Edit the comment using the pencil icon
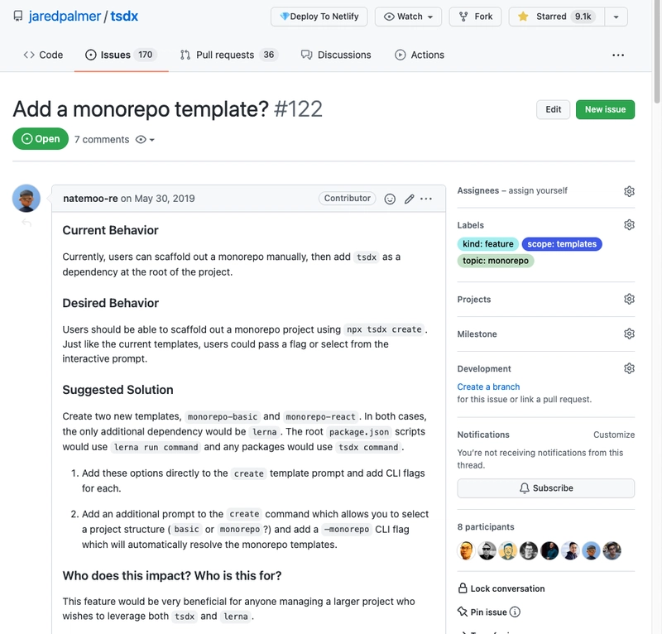 (x=409, y=199)
